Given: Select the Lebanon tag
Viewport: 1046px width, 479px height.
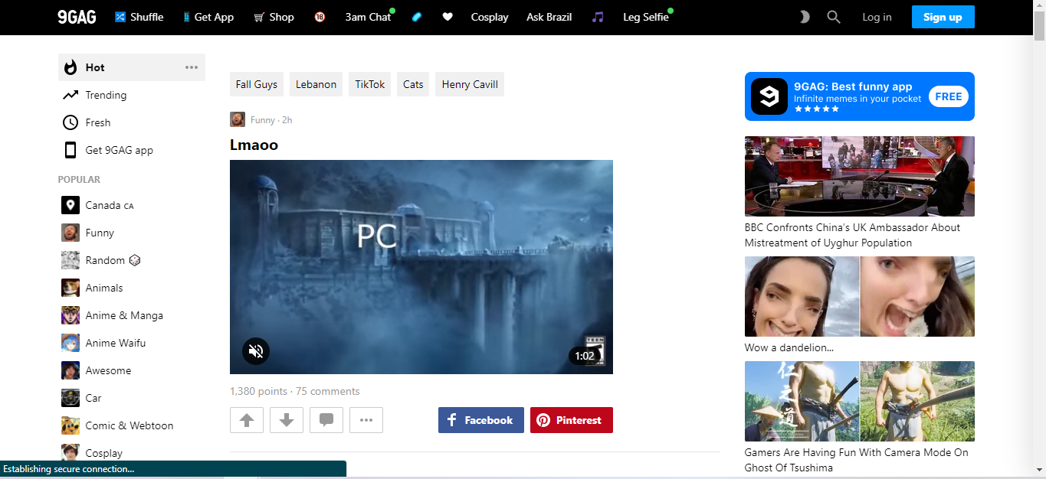Looking at the screenshot, I should pos(316,84).
